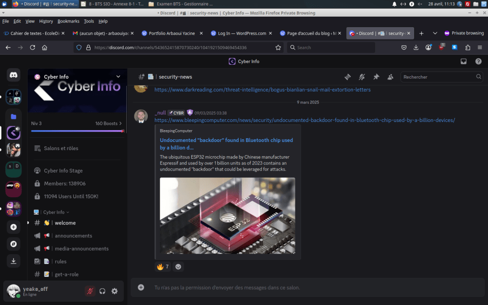Open the Bookmarks menu in Firefox

[68, 21]
